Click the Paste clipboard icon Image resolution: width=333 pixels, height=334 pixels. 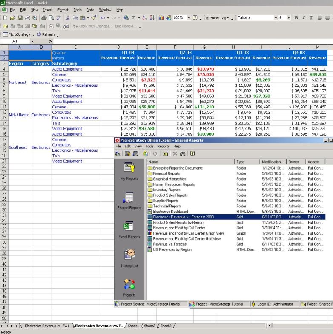[82, 18]
